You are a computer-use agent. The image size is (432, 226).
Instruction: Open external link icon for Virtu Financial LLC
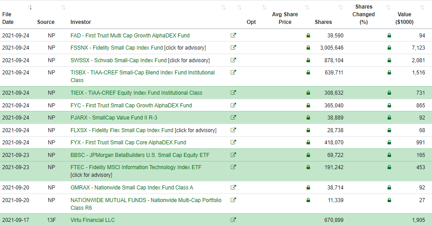click(x=233, y=220)
